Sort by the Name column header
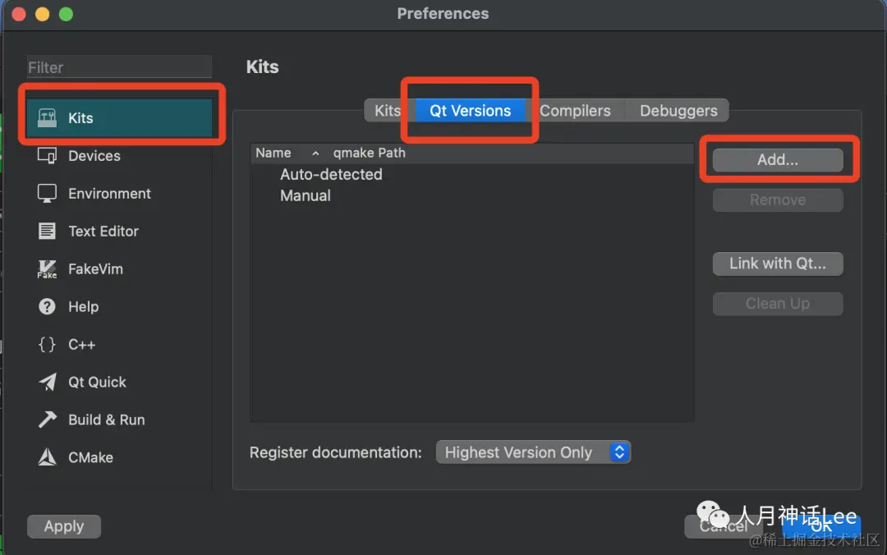 [x=288, y=153]
